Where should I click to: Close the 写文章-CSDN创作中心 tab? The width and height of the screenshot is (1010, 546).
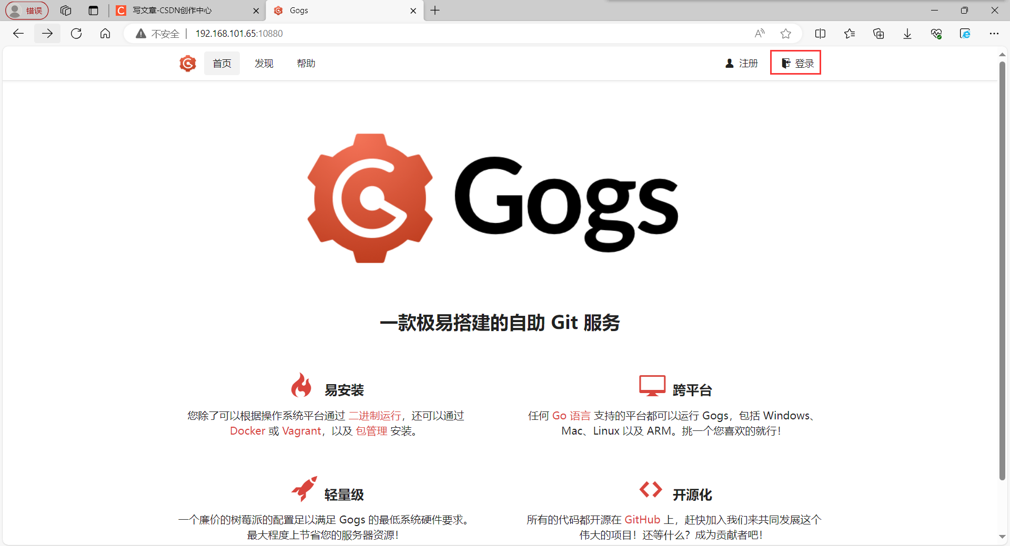click(256, 11)
